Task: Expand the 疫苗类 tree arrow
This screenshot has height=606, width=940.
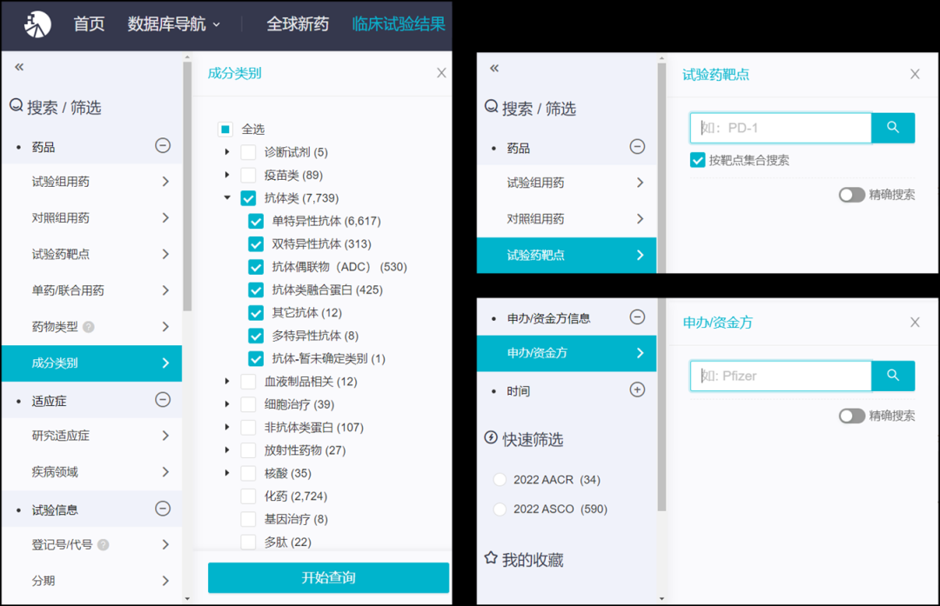Action: 227,175
